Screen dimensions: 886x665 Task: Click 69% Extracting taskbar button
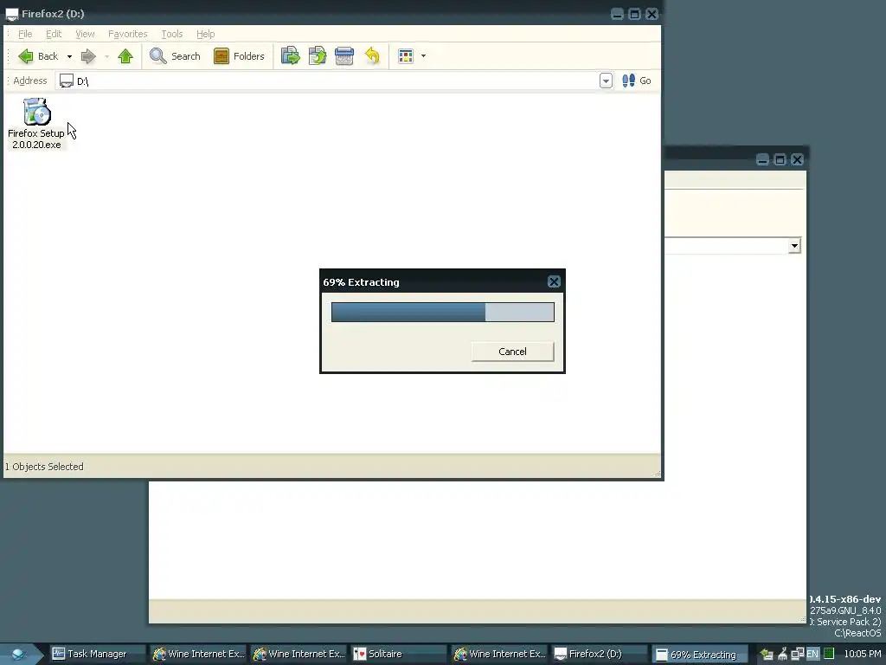click(x=699, y=655)
